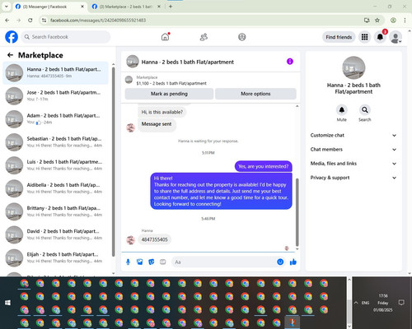Image resolution: width=412 pixels, height=329 pixels.
Task: Click the chat messages scrollbar
Action: pos(297,212)
